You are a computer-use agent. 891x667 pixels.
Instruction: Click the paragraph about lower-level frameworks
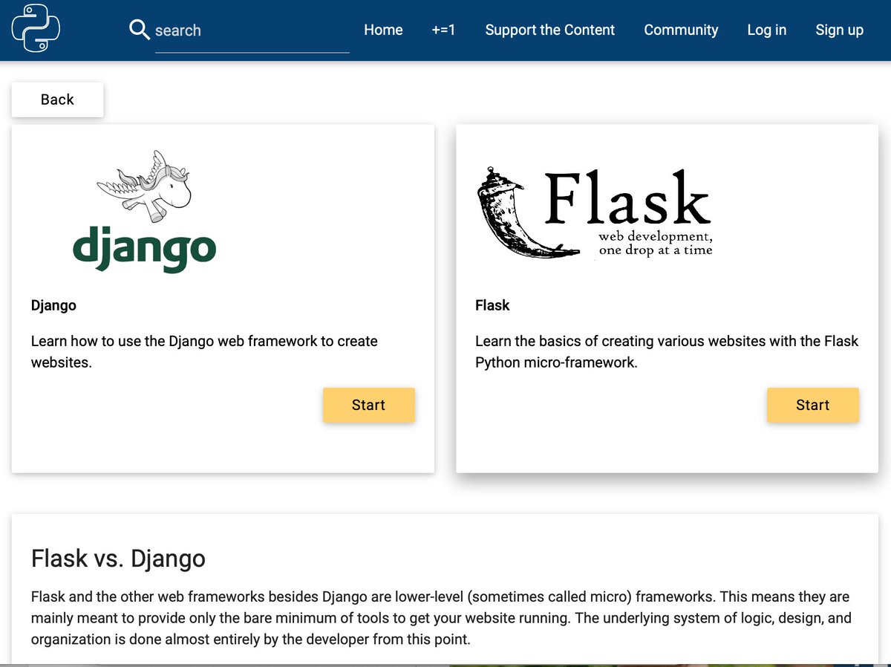coord(440,618)
